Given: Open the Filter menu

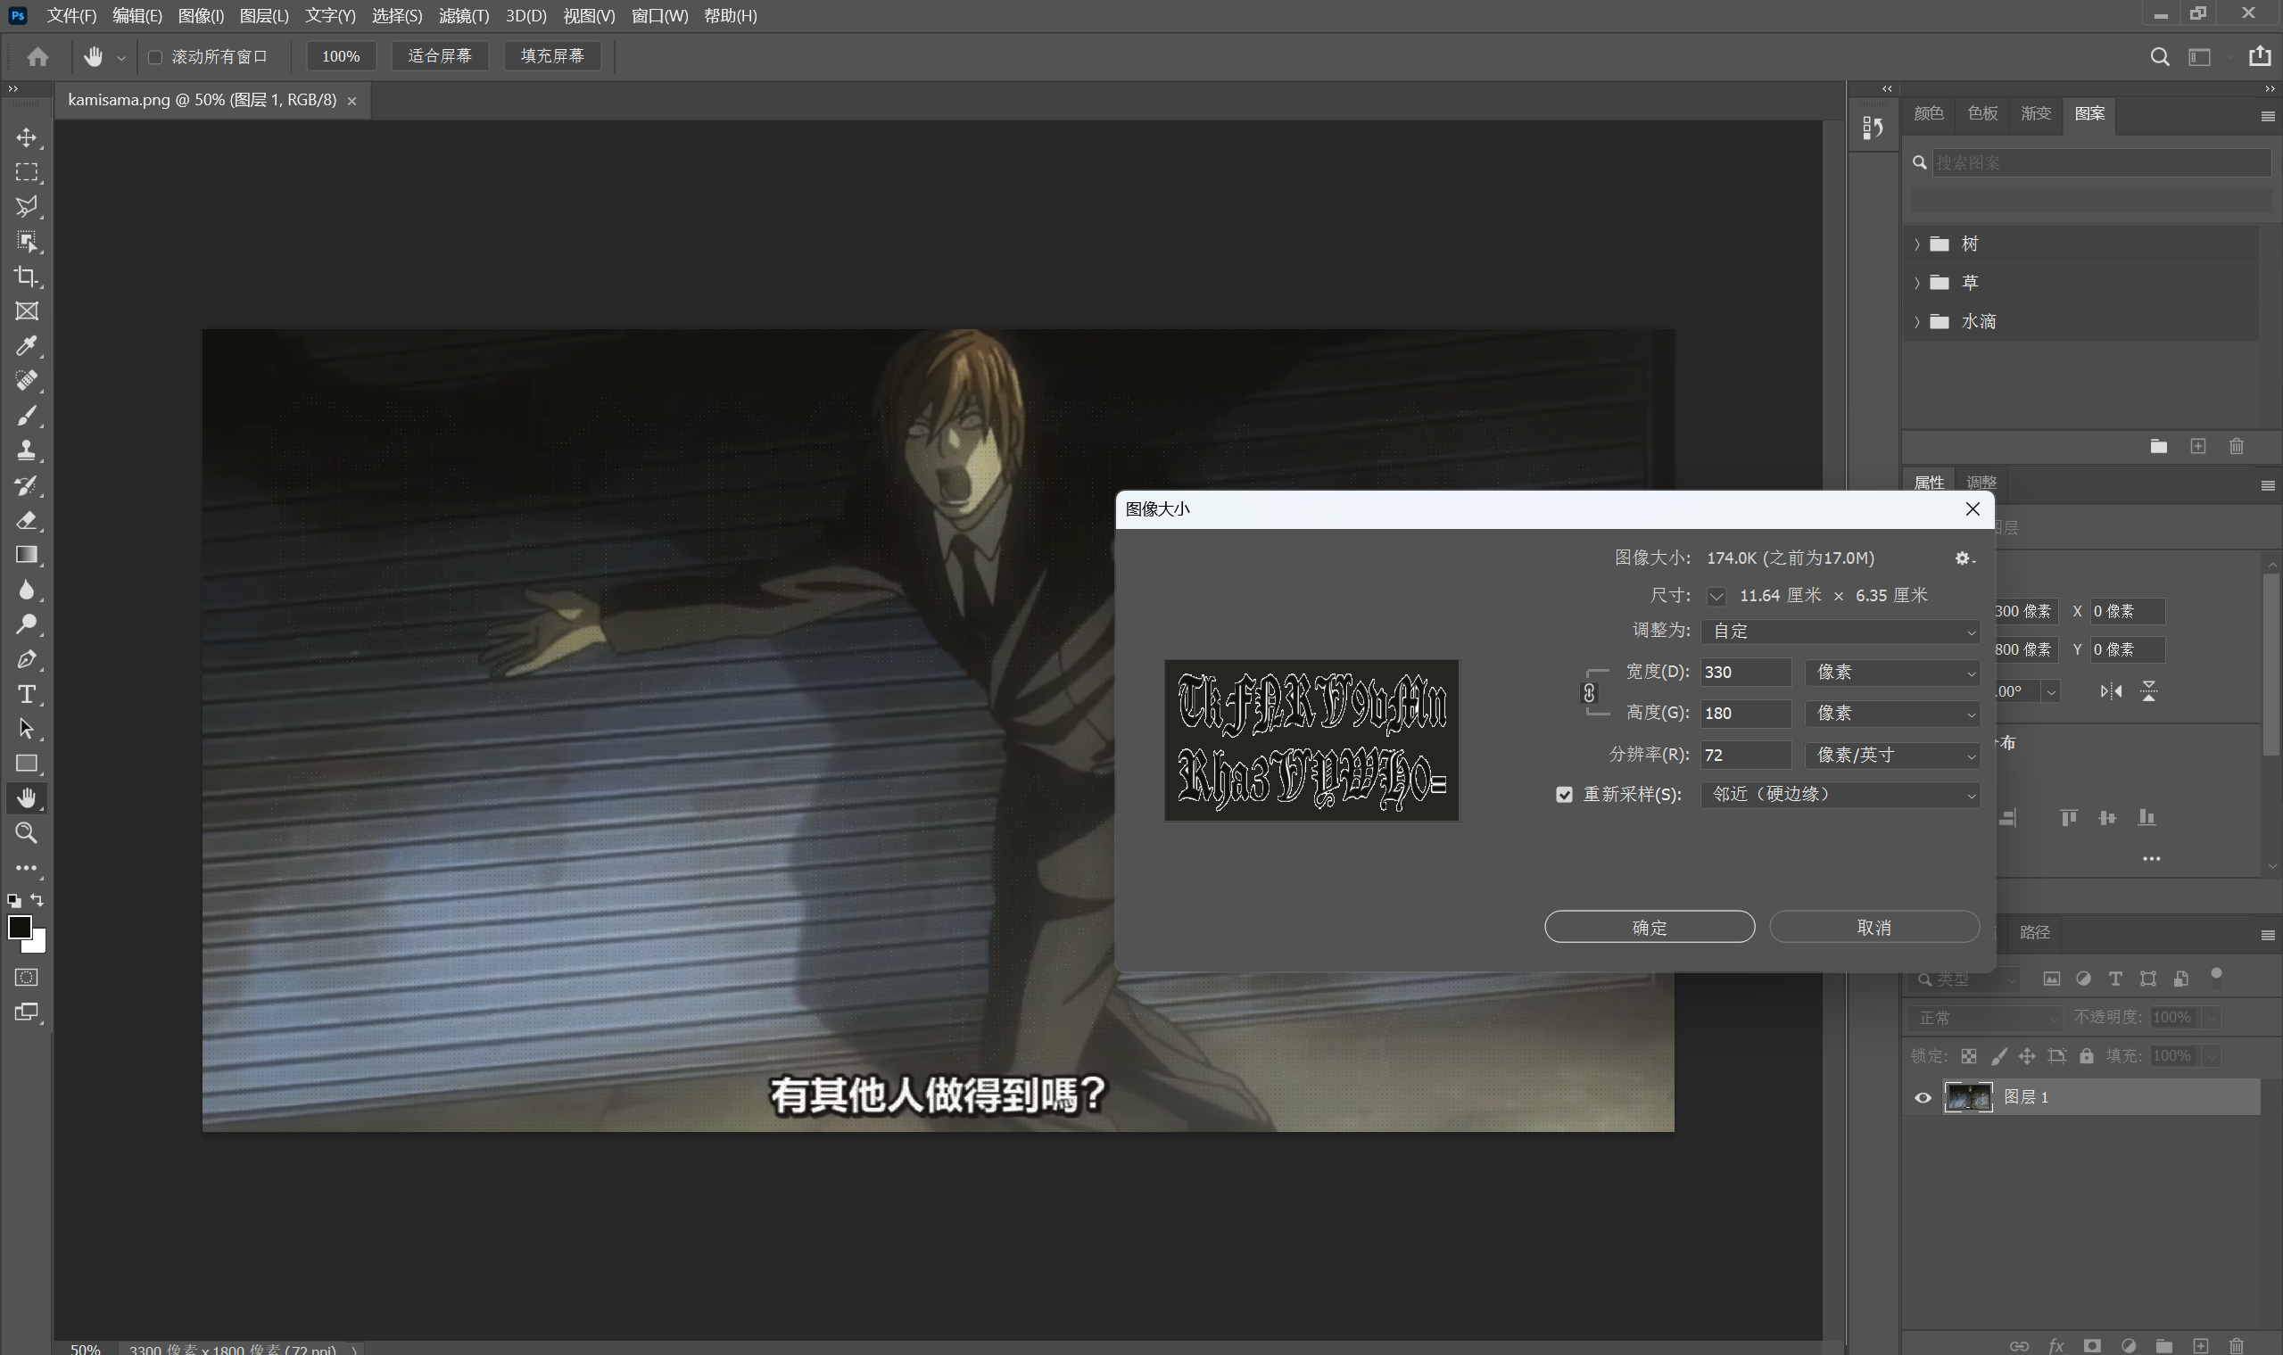Looking at the screenshot, I should [x=464, y=15].
